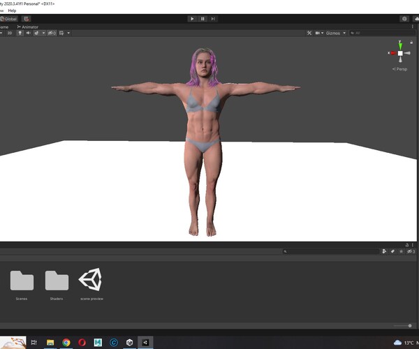
Task: Open the Scene view kebab options menu
Action: tap(413, 27)
